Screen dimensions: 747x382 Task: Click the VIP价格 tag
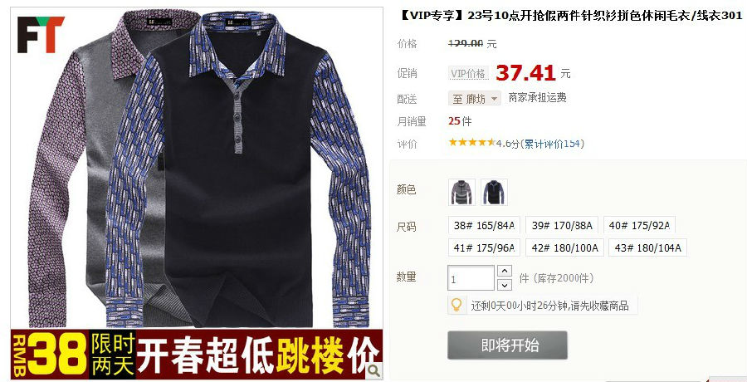tap(469, 73)
